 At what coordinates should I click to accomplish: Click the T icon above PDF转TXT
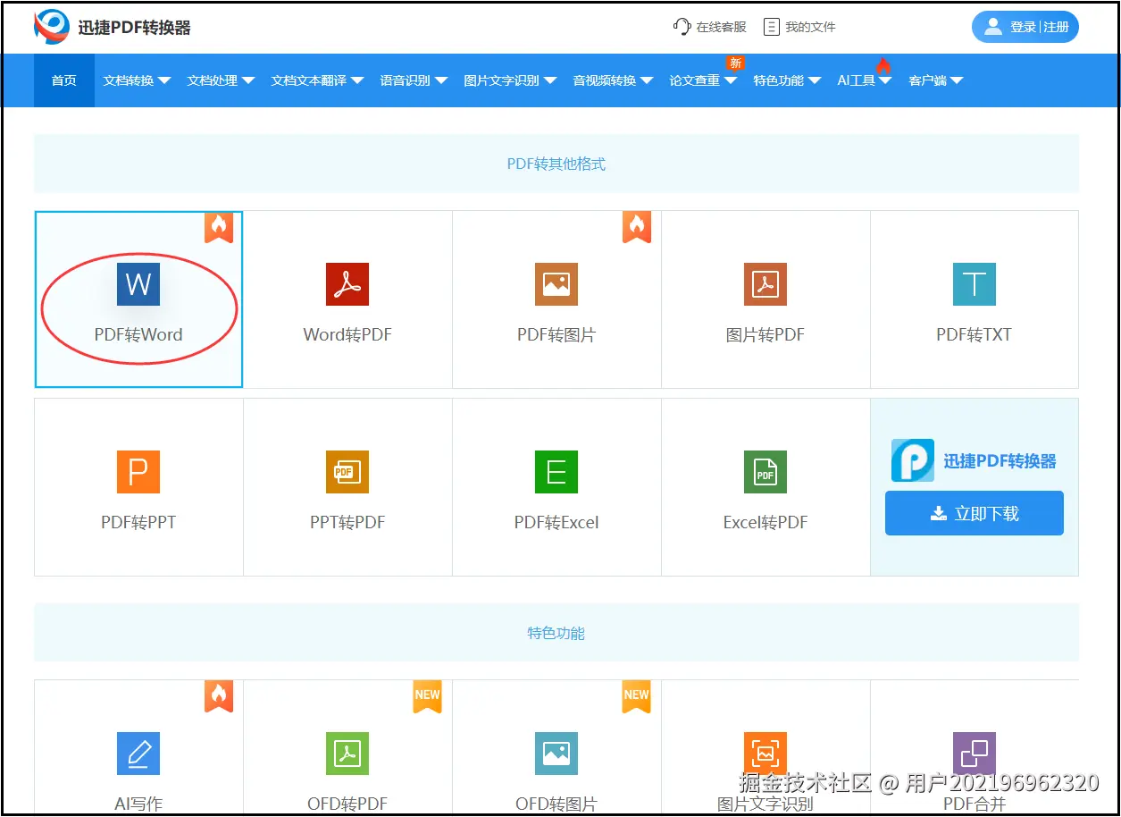tap(975, 284)
